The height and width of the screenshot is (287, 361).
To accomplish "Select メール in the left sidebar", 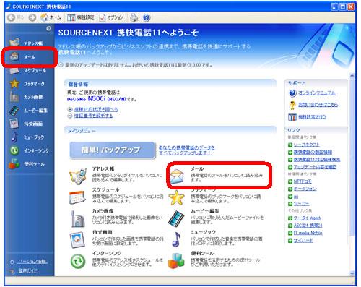I will click(23, 57).
